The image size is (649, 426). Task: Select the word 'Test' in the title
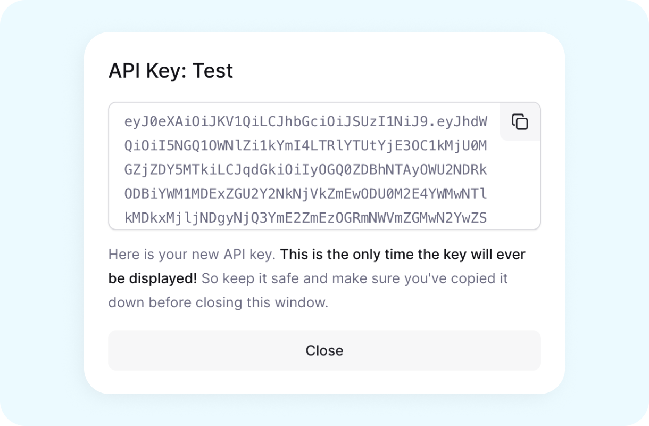click(213, 70)
